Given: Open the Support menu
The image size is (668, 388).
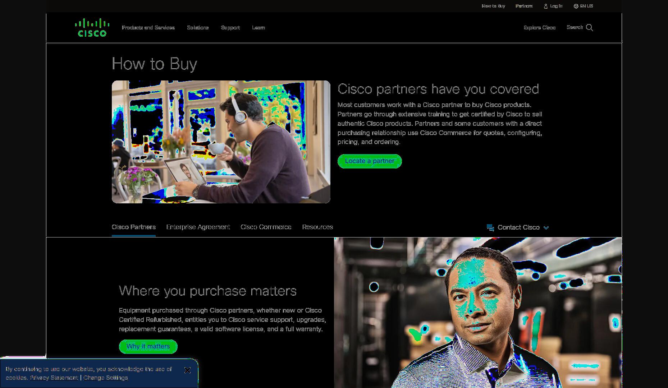Looking at the screenshot, I should tap(230, 28).
